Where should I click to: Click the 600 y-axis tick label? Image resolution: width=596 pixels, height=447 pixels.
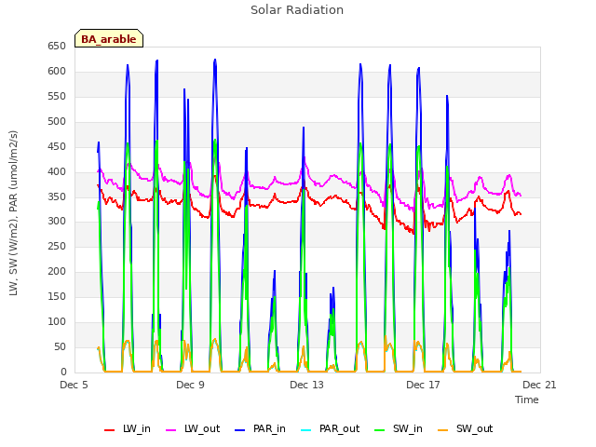[x=57, y=72]
